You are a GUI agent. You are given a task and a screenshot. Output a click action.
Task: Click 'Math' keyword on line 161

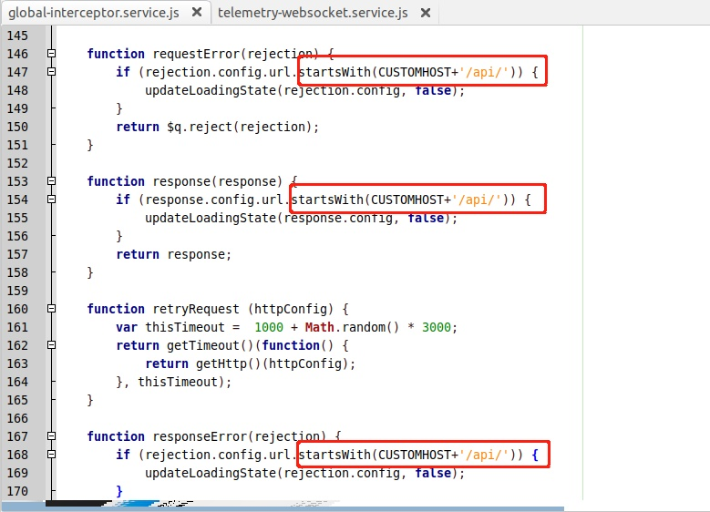[x=320, y=327]
